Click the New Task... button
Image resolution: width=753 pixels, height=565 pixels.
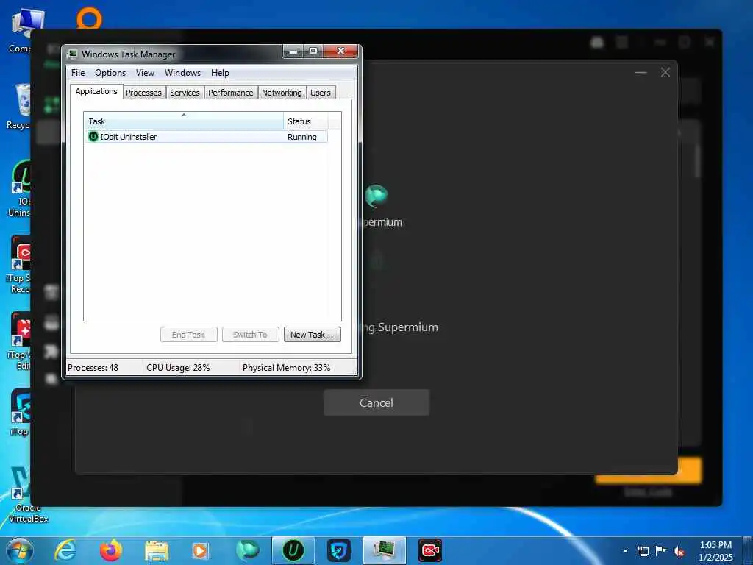coord(312,335)
